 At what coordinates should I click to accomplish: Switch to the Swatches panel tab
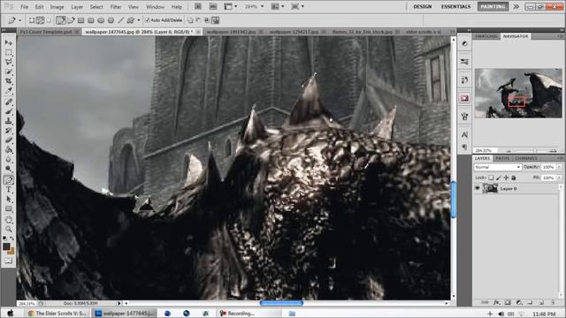tap(486, 36)
